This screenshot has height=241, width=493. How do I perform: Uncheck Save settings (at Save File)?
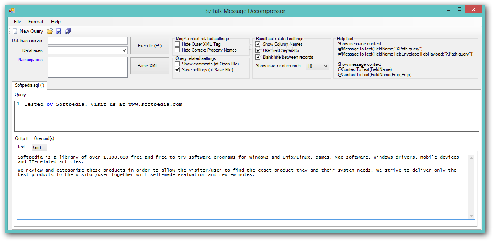177,70
